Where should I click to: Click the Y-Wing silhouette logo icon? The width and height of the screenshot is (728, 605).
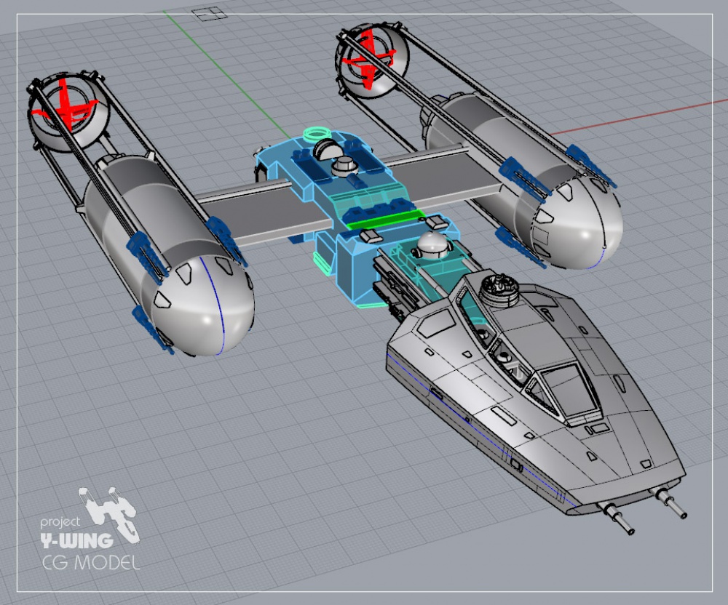[x=110, y=513]
